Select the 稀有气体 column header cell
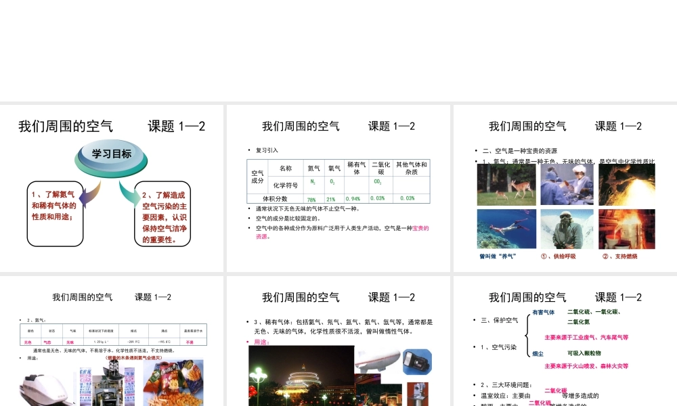 (x=357, y=168)
